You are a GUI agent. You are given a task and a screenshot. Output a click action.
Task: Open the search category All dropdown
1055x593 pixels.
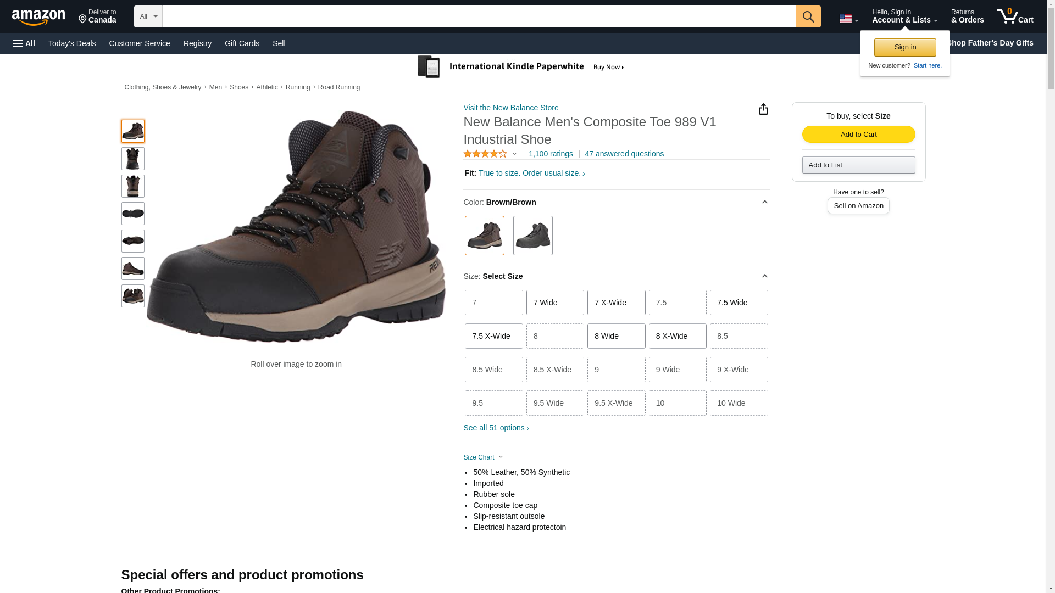[148, 16]
